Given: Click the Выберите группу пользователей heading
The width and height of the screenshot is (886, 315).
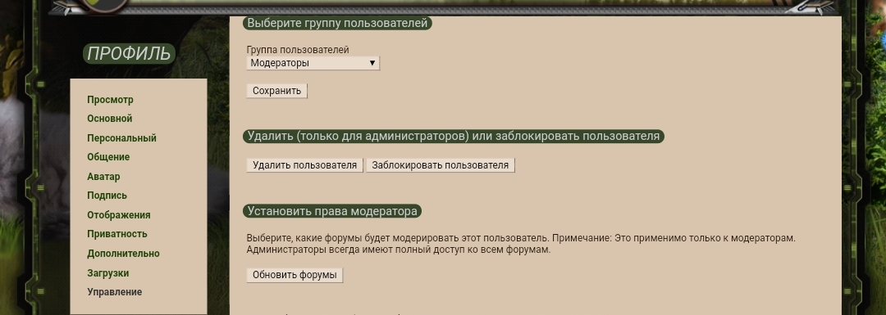Looking at the screenshot, I should 337,24.
